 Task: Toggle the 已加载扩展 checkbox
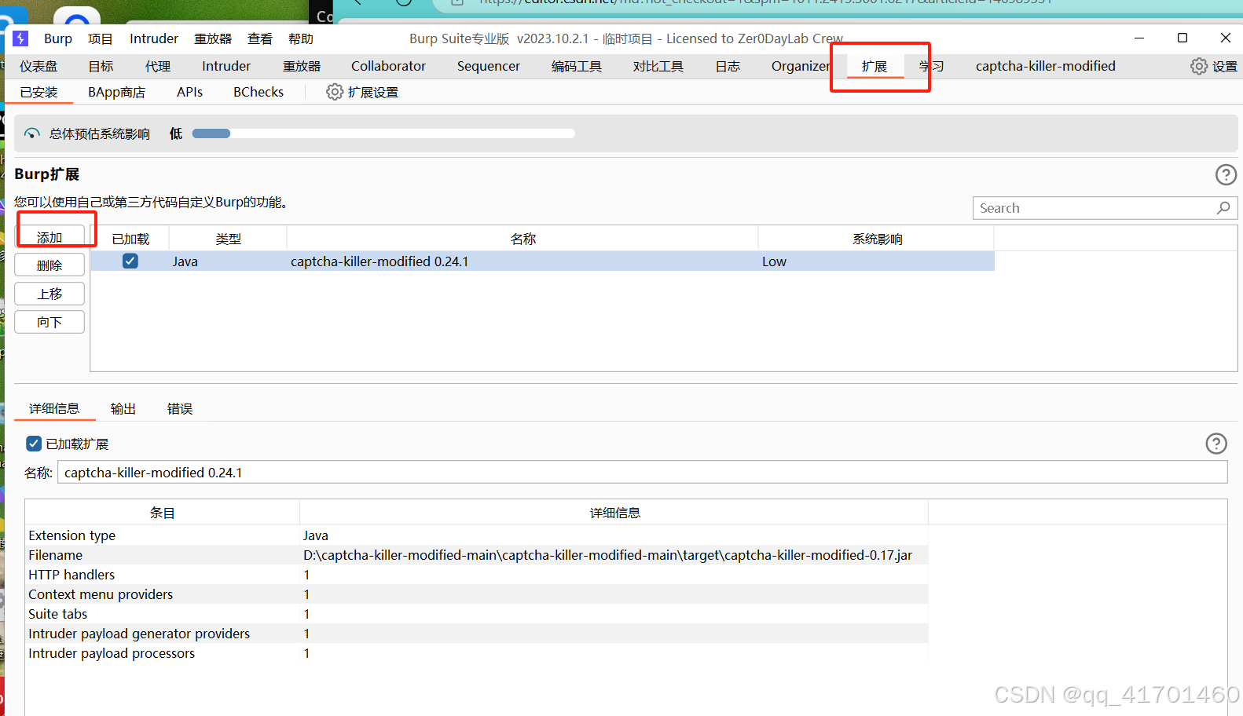point(34,444)
